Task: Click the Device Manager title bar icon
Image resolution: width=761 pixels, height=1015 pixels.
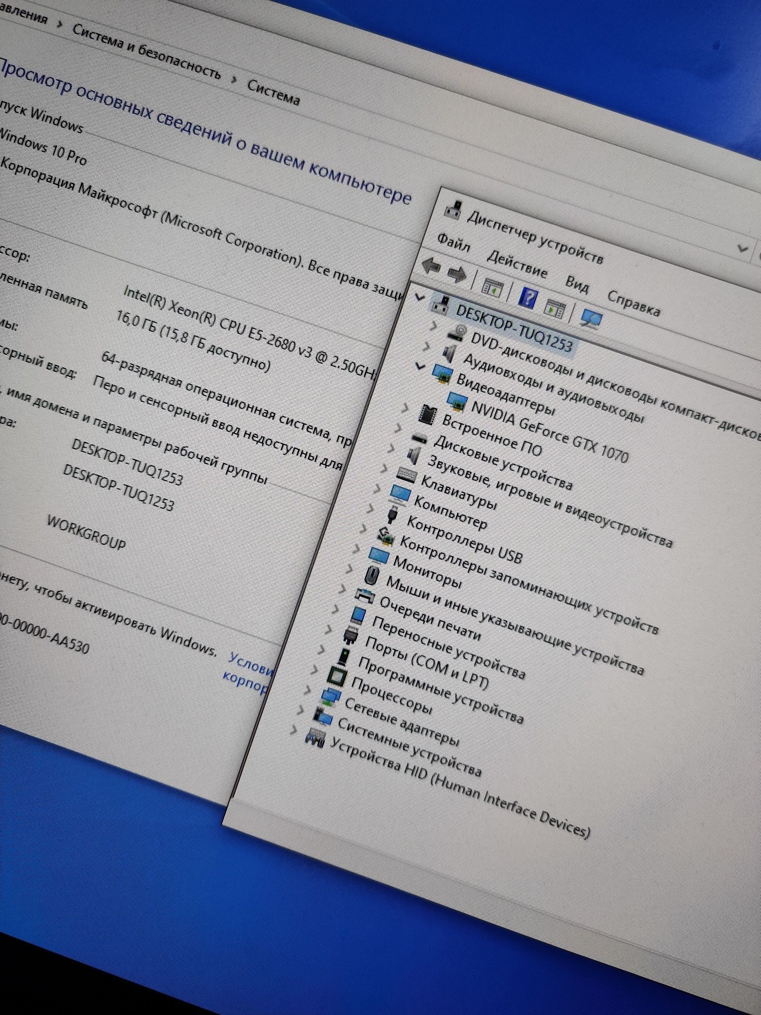Action: [453, 210]
